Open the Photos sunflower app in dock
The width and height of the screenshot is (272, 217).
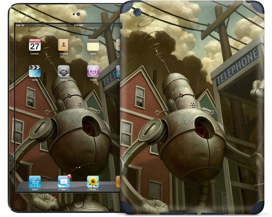(x=93, y=182)
